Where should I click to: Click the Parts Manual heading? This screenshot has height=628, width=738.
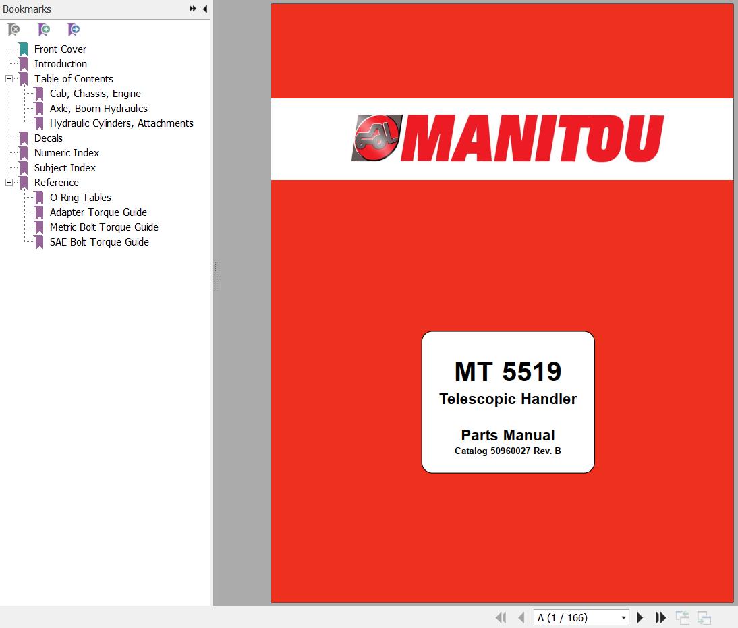click(508, 435)
